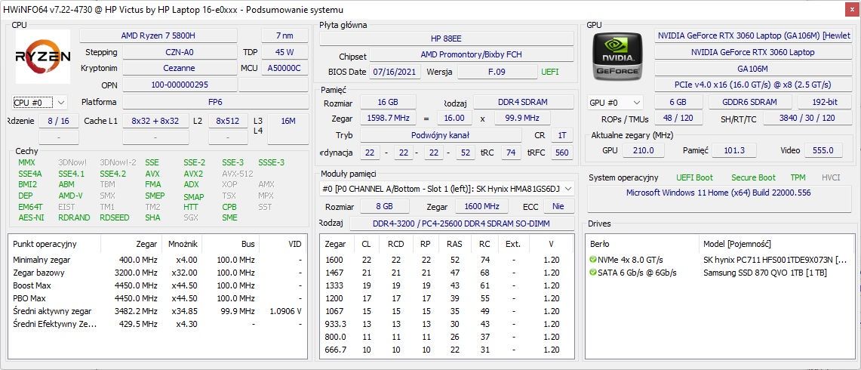Viewport: 861px width, 370px height.
Task: Click the NVIDIA GeForce logo
Action: [617, 57]
